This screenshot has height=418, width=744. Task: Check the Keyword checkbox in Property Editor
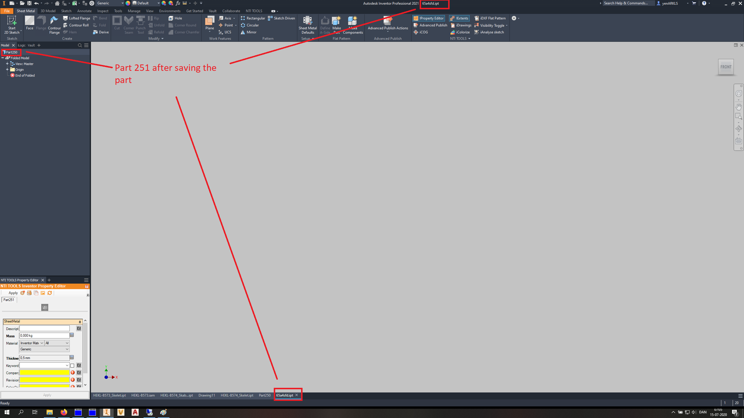(72, 365)
